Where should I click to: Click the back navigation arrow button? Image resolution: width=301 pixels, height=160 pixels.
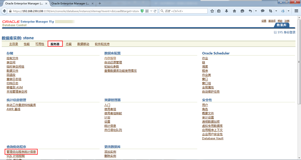[4, 11]
